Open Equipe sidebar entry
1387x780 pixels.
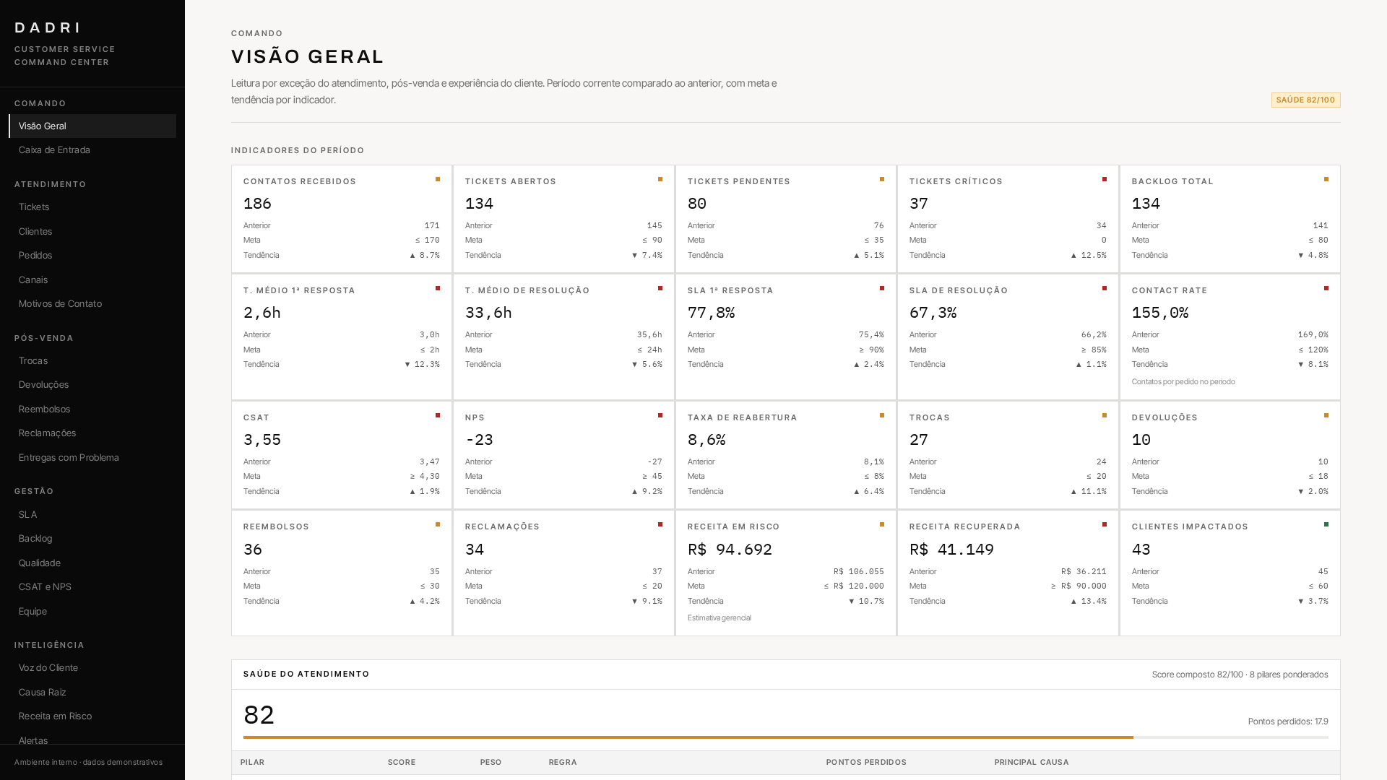(92, 612)
